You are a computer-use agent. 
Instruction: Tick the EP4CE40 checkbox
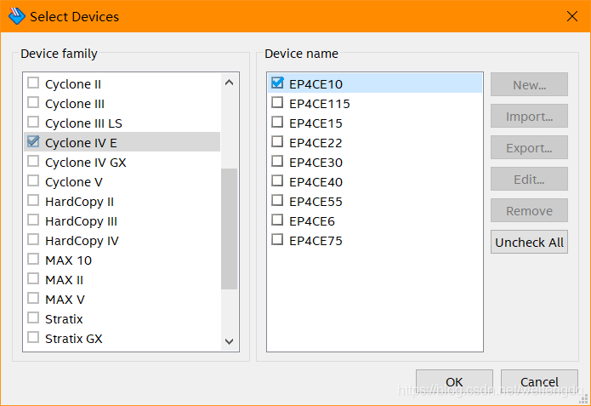click(x=277, y=181)
